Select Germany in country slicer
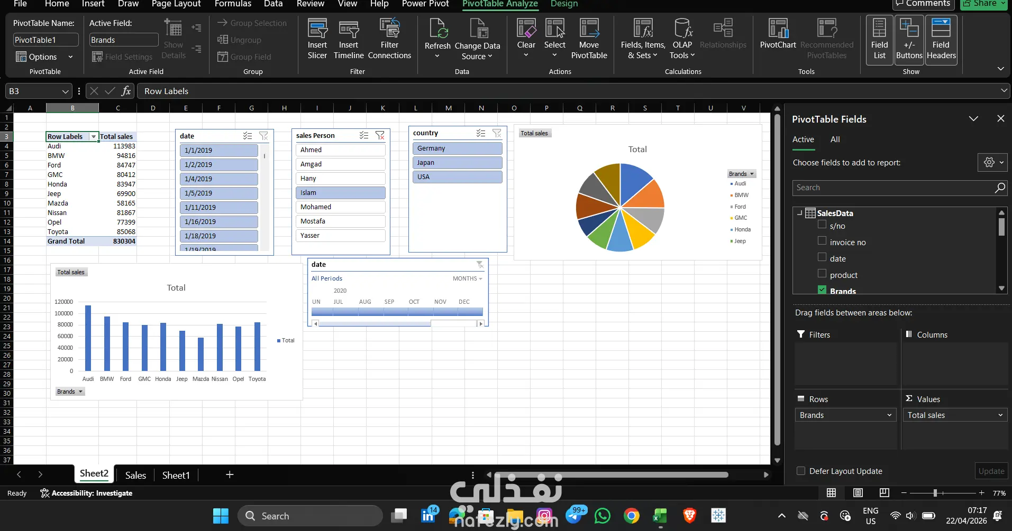 coord(457,148)
